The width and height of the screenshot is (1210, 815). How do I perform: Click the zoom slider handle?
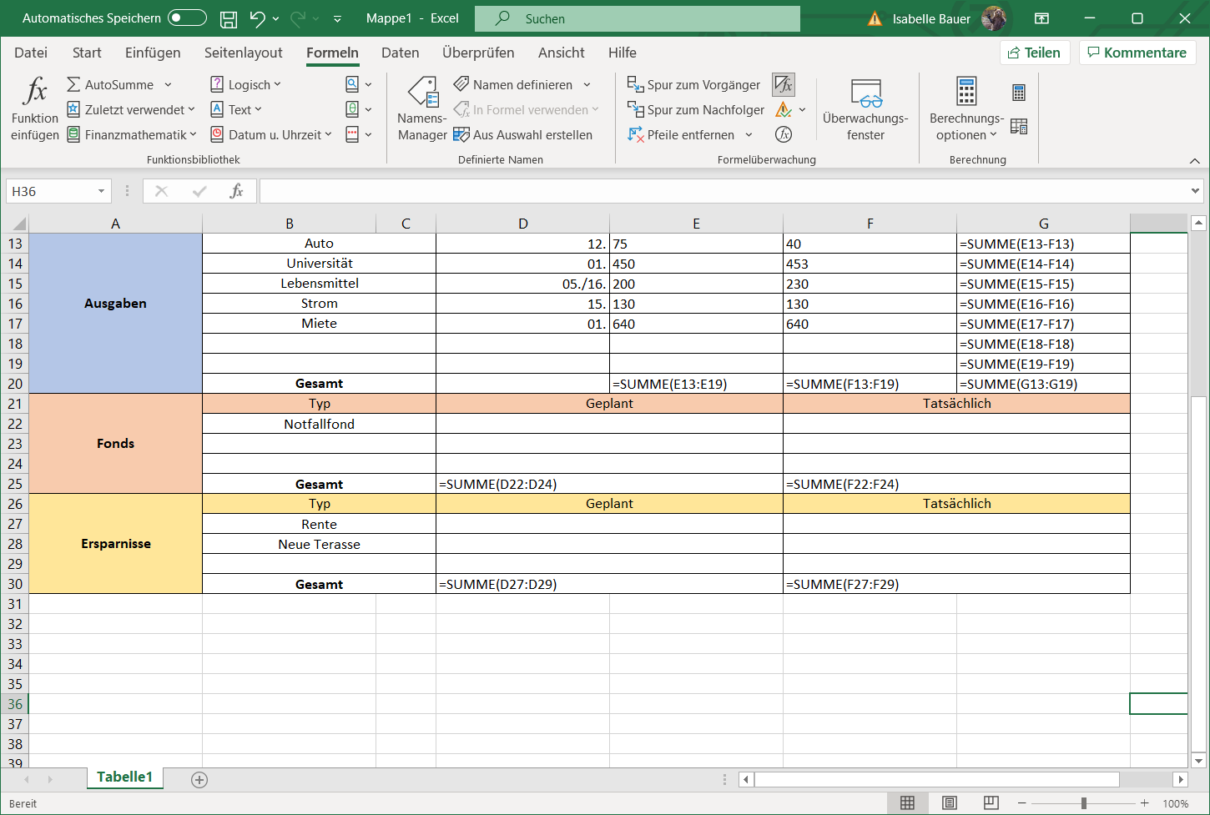pos(1083,802)
